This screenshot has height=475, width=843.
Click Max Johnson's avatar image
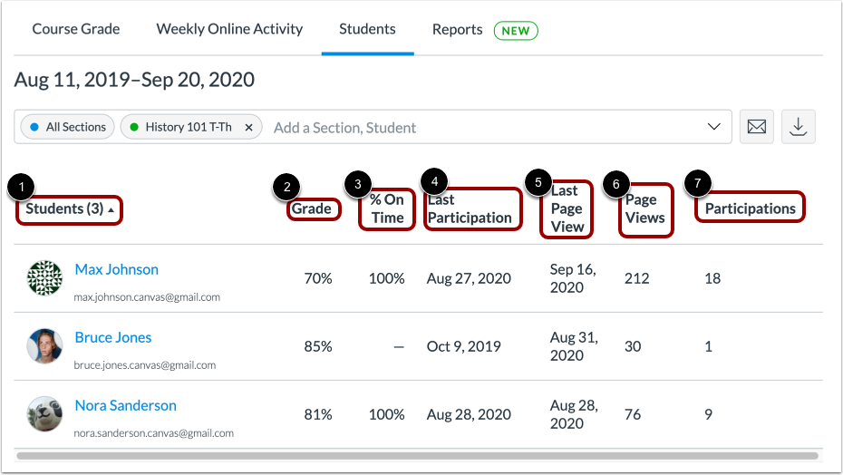coord(44,278)
